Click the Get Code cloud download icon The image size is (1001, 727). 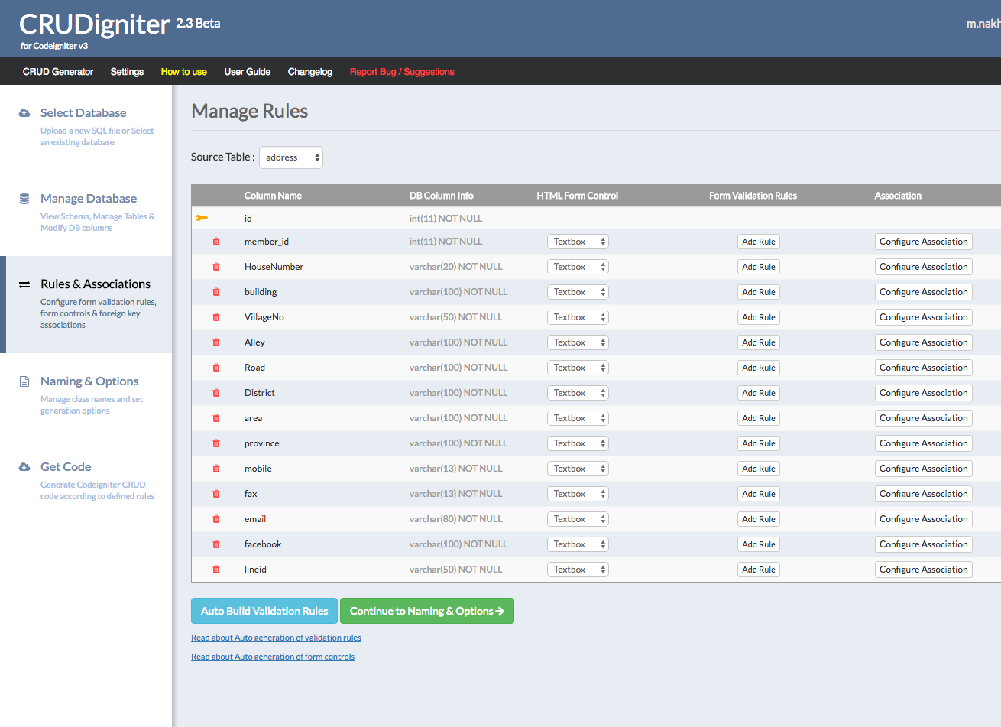tap(24, 467)
